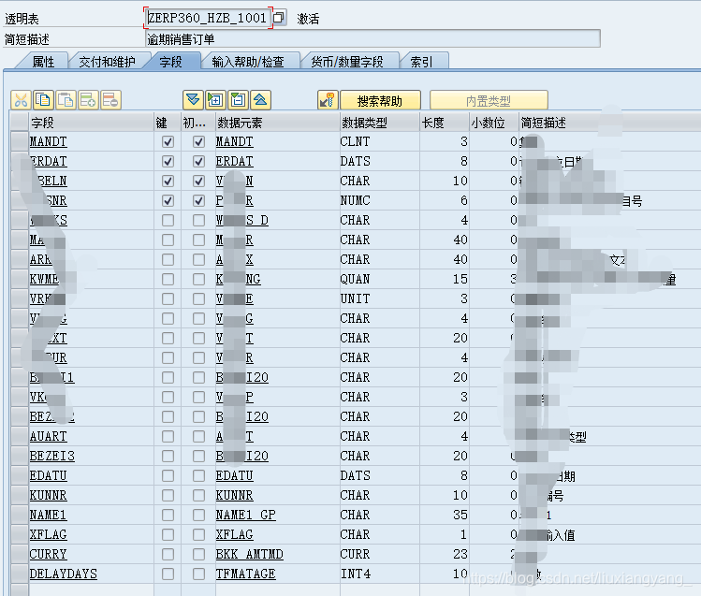Click the Select all rows icon
The width and height of the screenshot is (701, 596).
215,100
